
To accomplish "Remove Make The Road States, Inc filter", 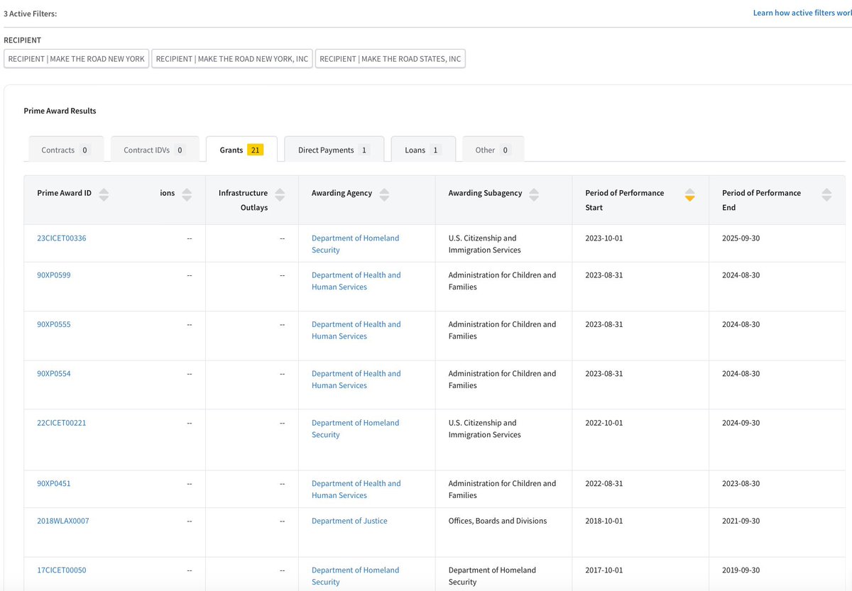I will click(x=390, y=59).
